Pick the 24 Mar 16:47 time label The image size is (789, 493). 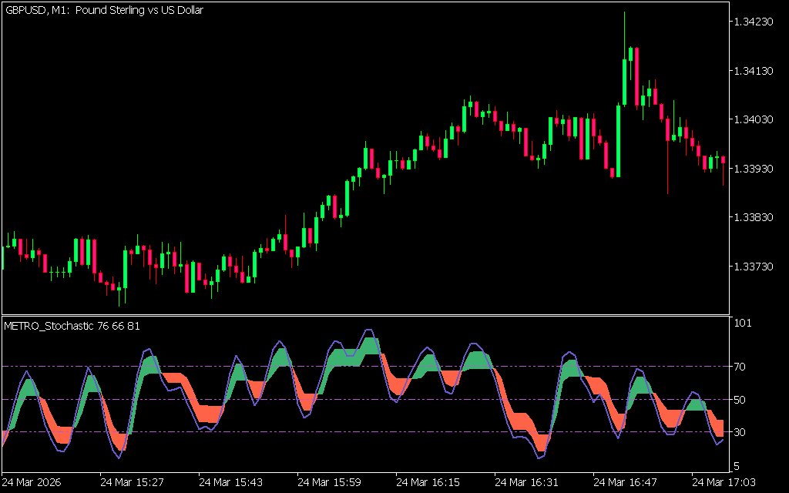[625, 482]
